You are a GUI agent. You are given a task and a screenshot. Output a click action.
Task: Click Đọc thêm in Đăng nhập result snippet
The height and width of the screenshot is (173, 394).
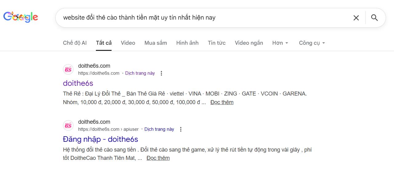click(158, 158)
